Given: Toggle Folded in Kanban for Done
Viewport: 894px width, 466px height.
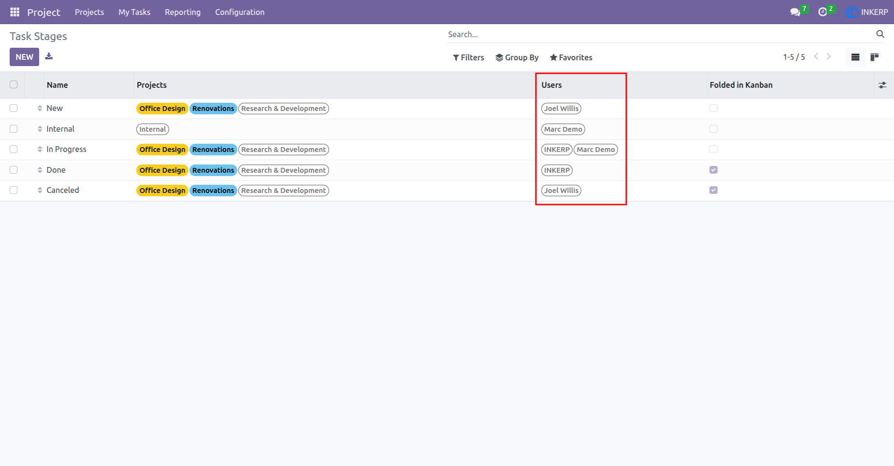Looking at the screenshot, I should click(x=713, y=170).
